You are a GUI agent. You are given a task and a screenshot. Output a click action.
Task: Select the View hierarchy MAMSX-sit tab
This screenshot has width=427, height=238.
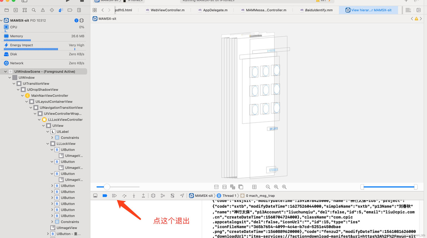click(x=369, y=10)
